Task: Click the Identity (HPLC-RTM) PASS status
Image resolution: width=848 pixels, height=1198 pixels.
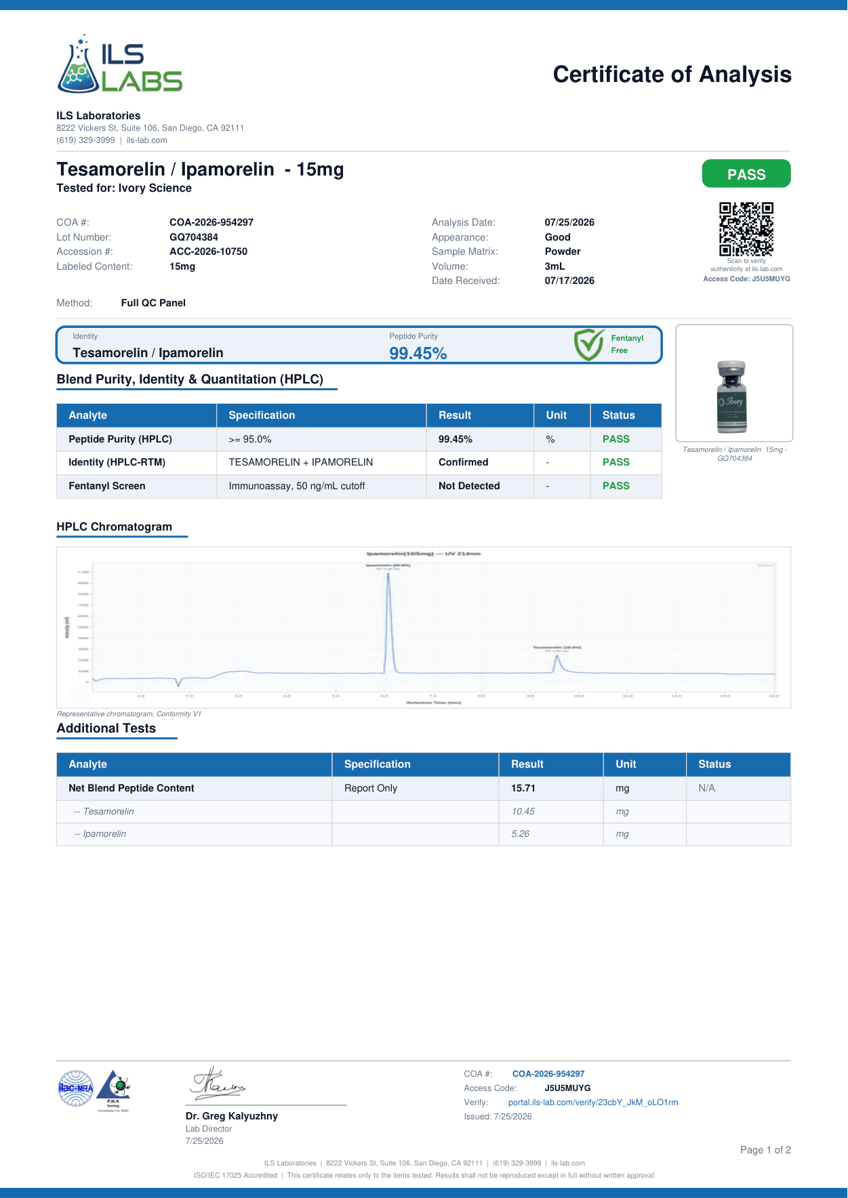Action: pyautogui.click(x=616, y=462)
